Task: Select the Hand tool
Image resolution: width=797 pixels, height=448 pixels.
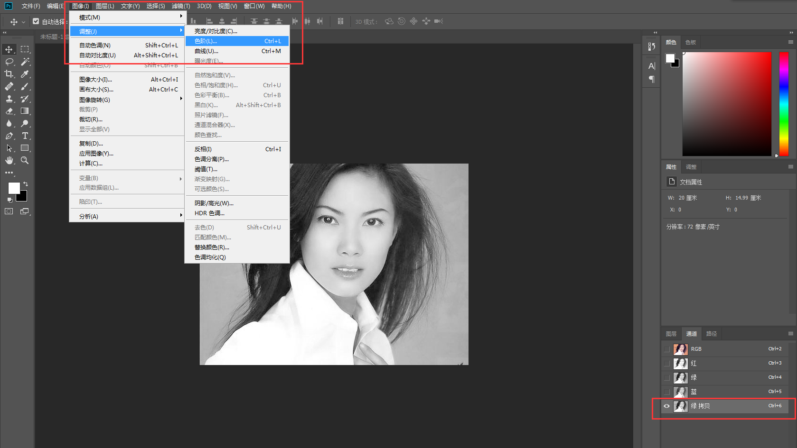Action: [9, 160]
